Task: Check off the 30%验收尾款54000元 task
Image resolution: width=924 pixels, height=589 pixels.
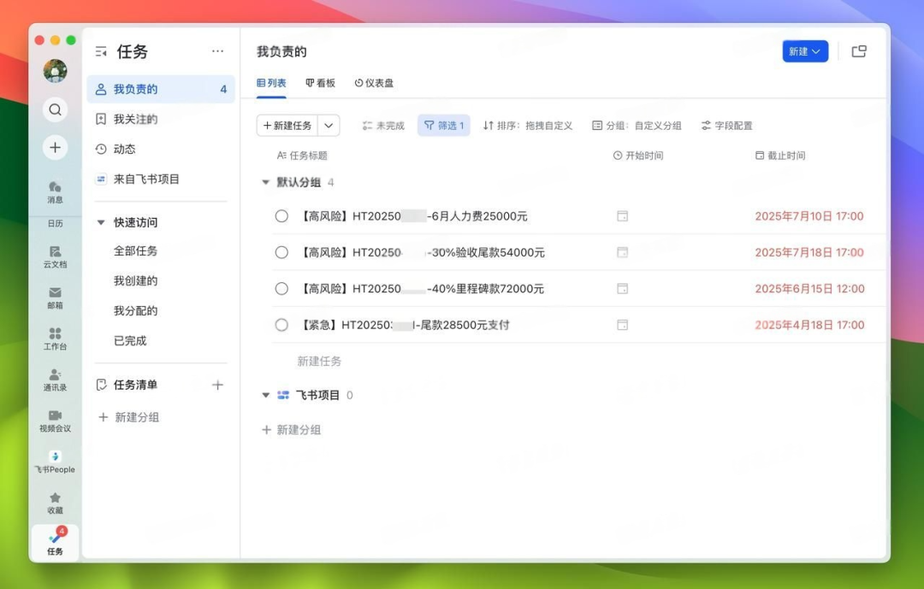Action: point(281,252)
